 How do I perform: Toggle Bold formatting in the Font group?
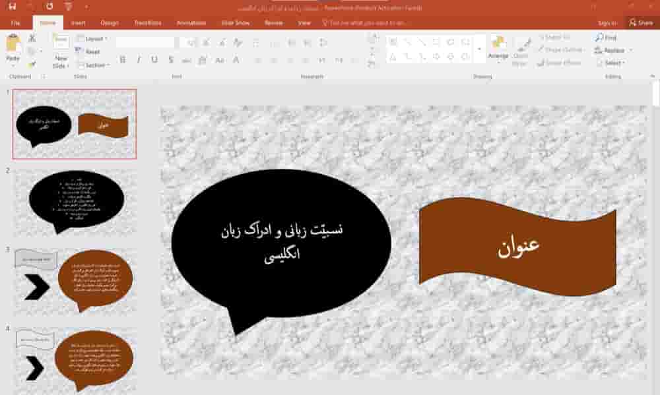(x=123, y=59)
